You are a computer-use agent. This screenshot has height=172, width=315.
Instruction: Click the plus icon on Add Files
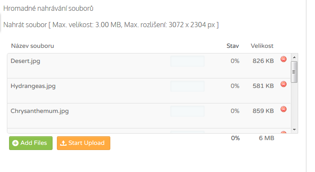coord(15,143)
